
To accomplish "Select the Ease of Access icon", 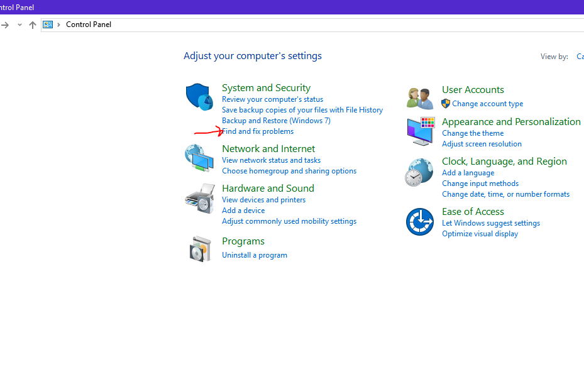I will point(419,221).
